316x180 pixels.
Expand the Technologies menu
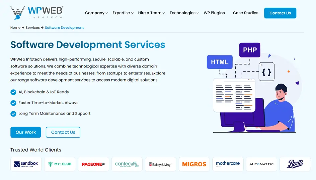(184, 13)
